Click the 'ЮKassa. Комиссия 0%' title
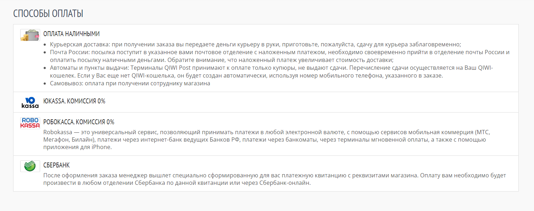Image resolution: width=534 pixels, height=211 pixels. pyautogui.click(x=74, y=101)
